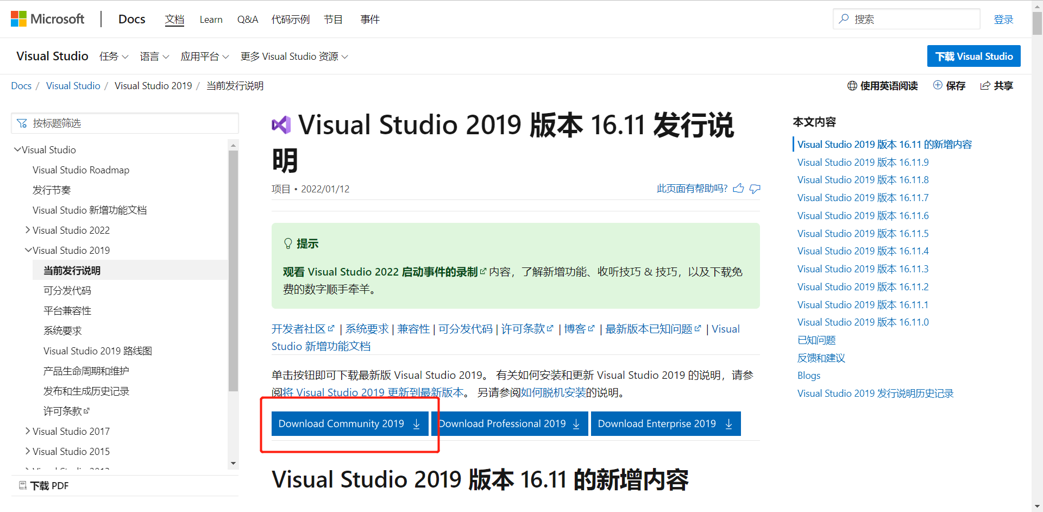
Task: Click the filter funnel icon in sidebar
Action: [22, 123]
